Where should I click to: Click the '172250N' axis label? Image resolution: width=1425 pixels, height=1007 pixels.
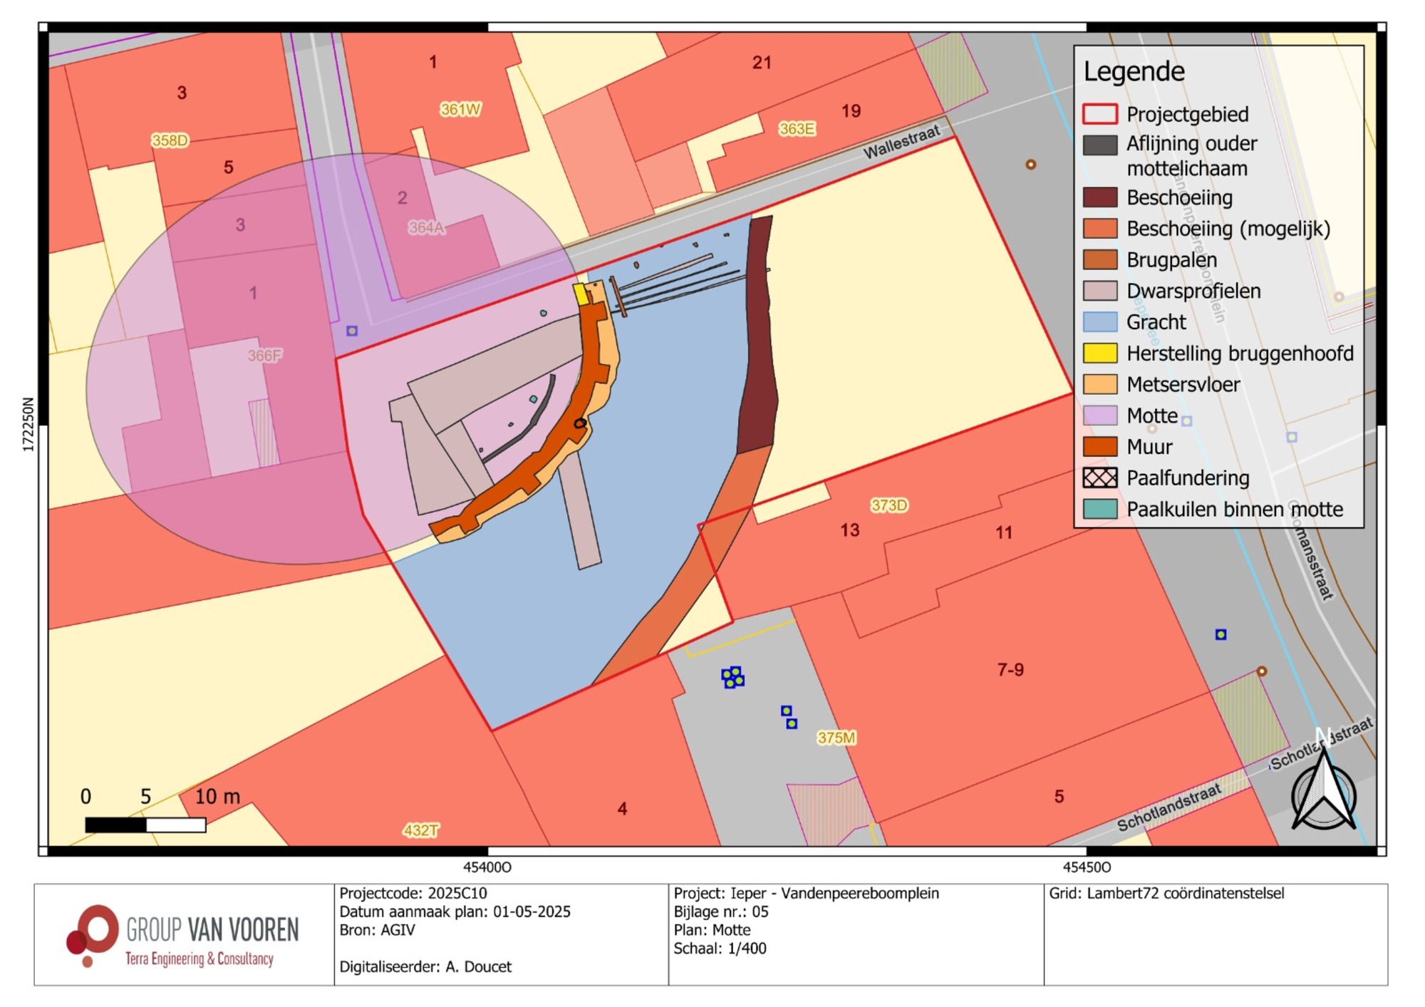click(28, 425)
